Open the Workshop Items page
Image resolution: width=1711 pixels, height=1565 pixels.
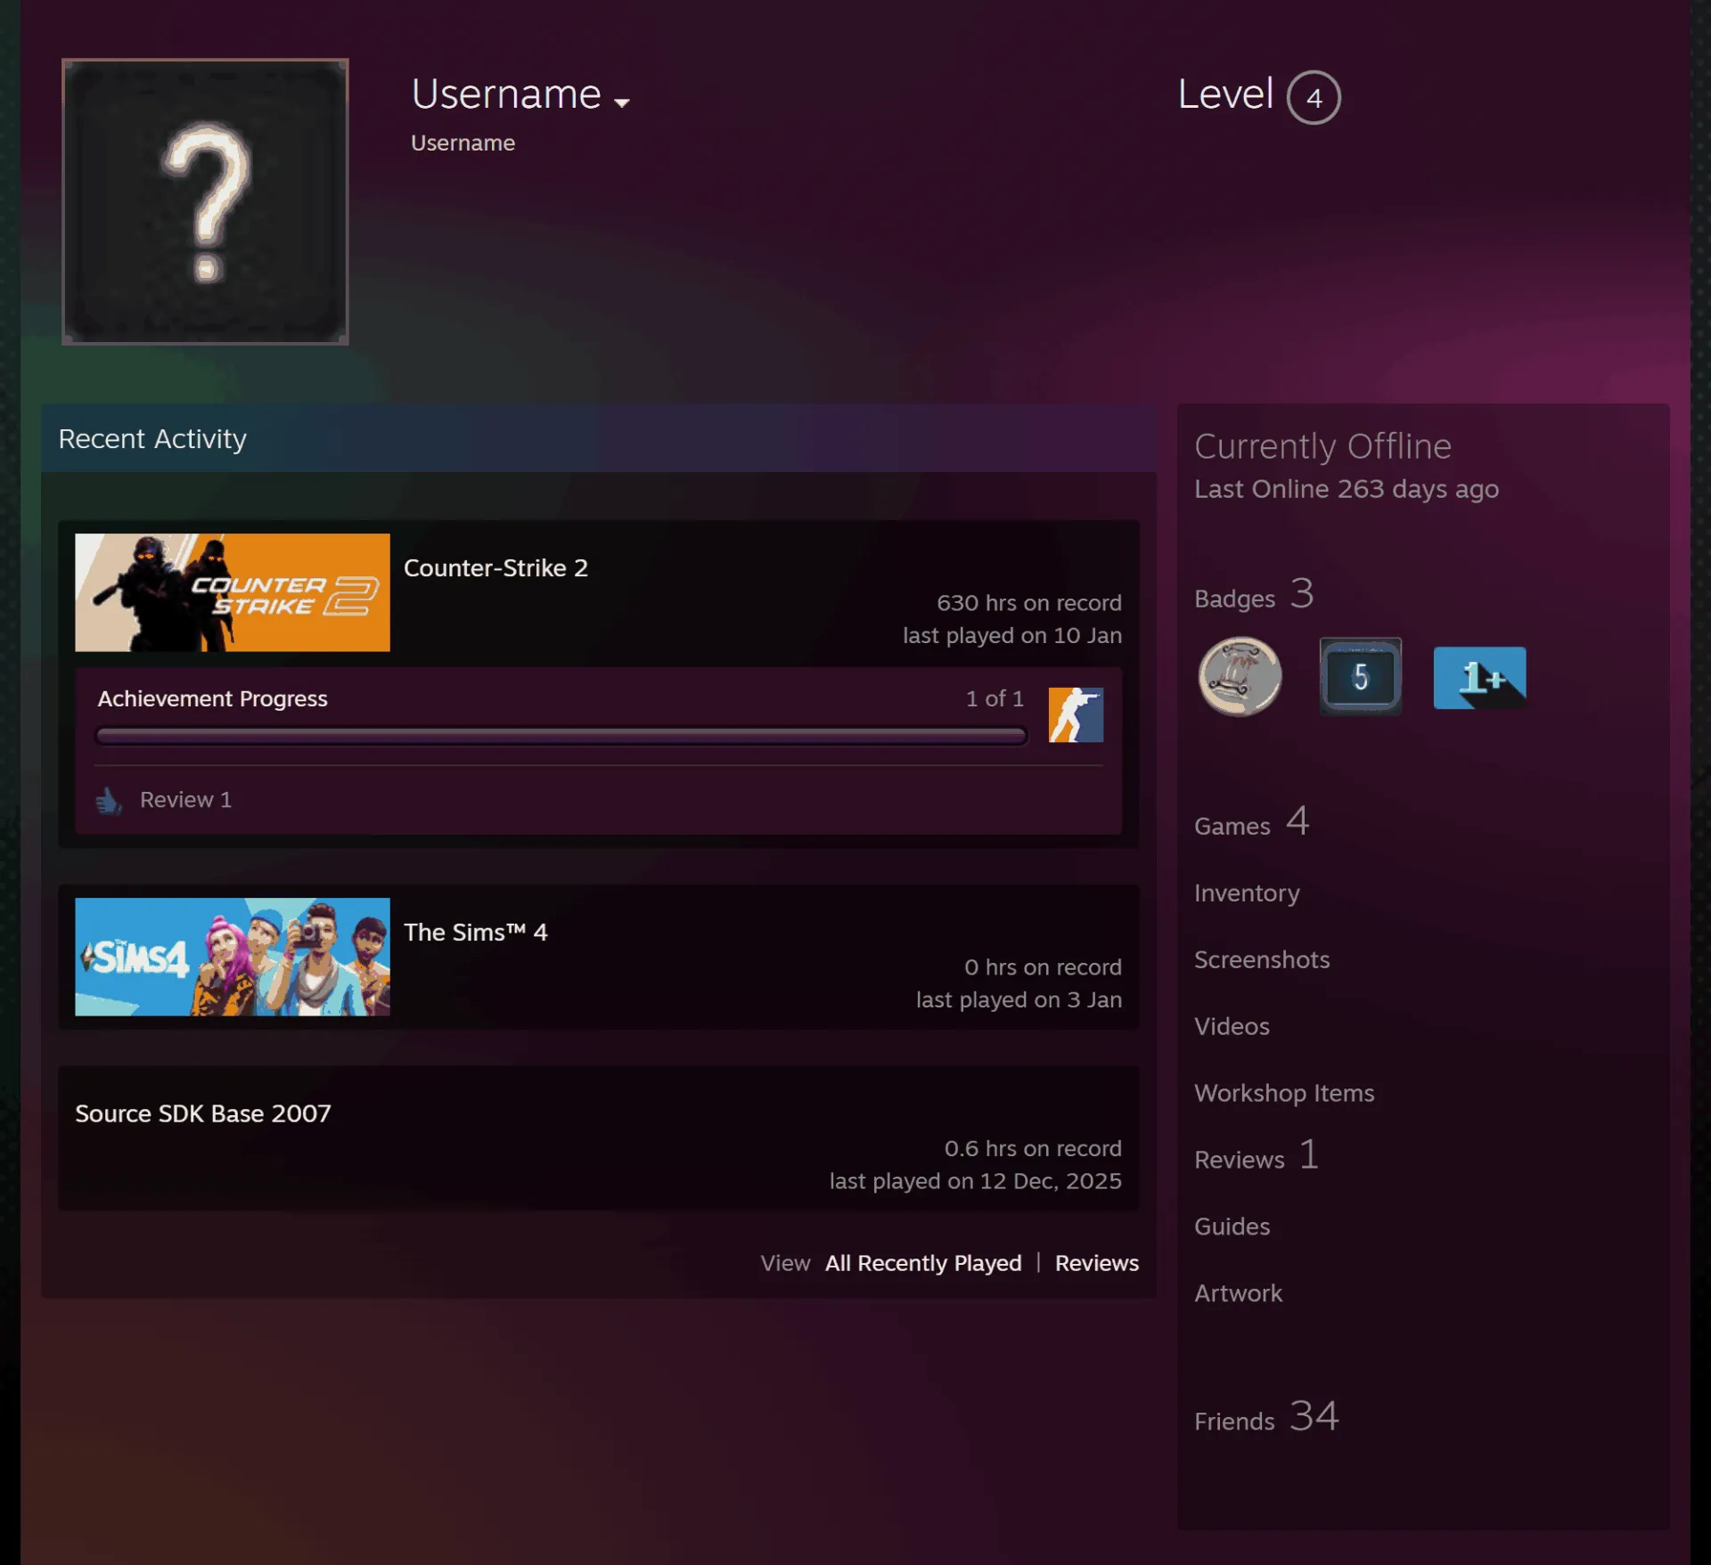pos(1284,1093)
